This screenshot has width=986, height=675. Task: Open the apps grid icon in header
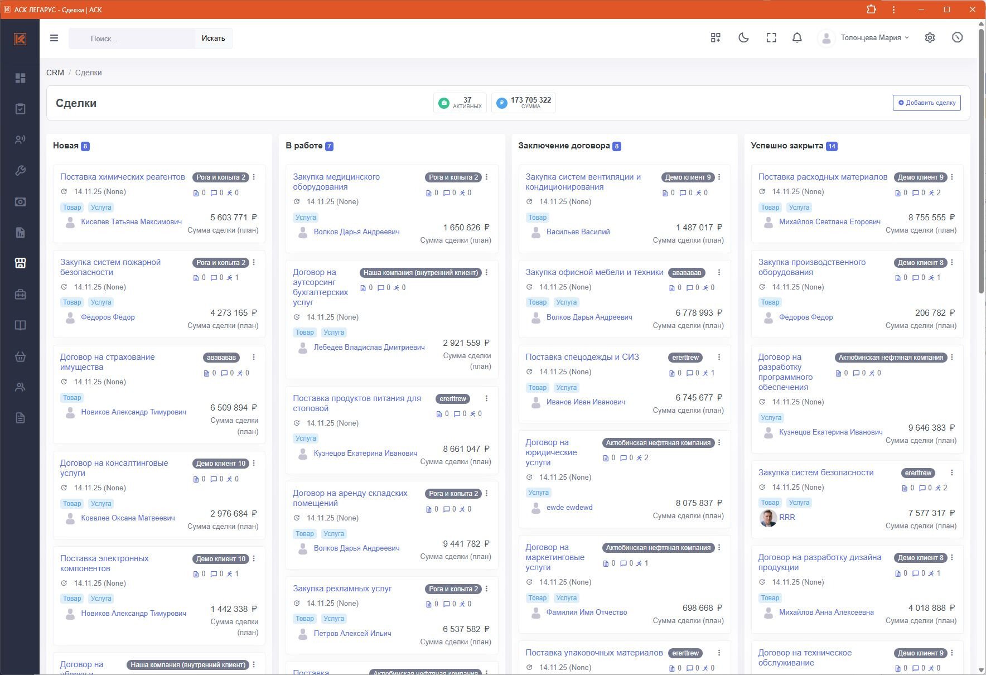click(716, 38)
